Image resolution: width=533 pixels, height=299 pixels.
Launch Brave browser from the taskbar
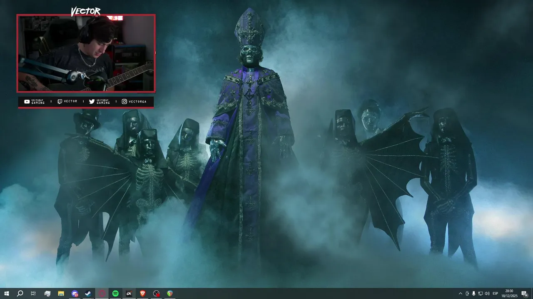[143, 294]
